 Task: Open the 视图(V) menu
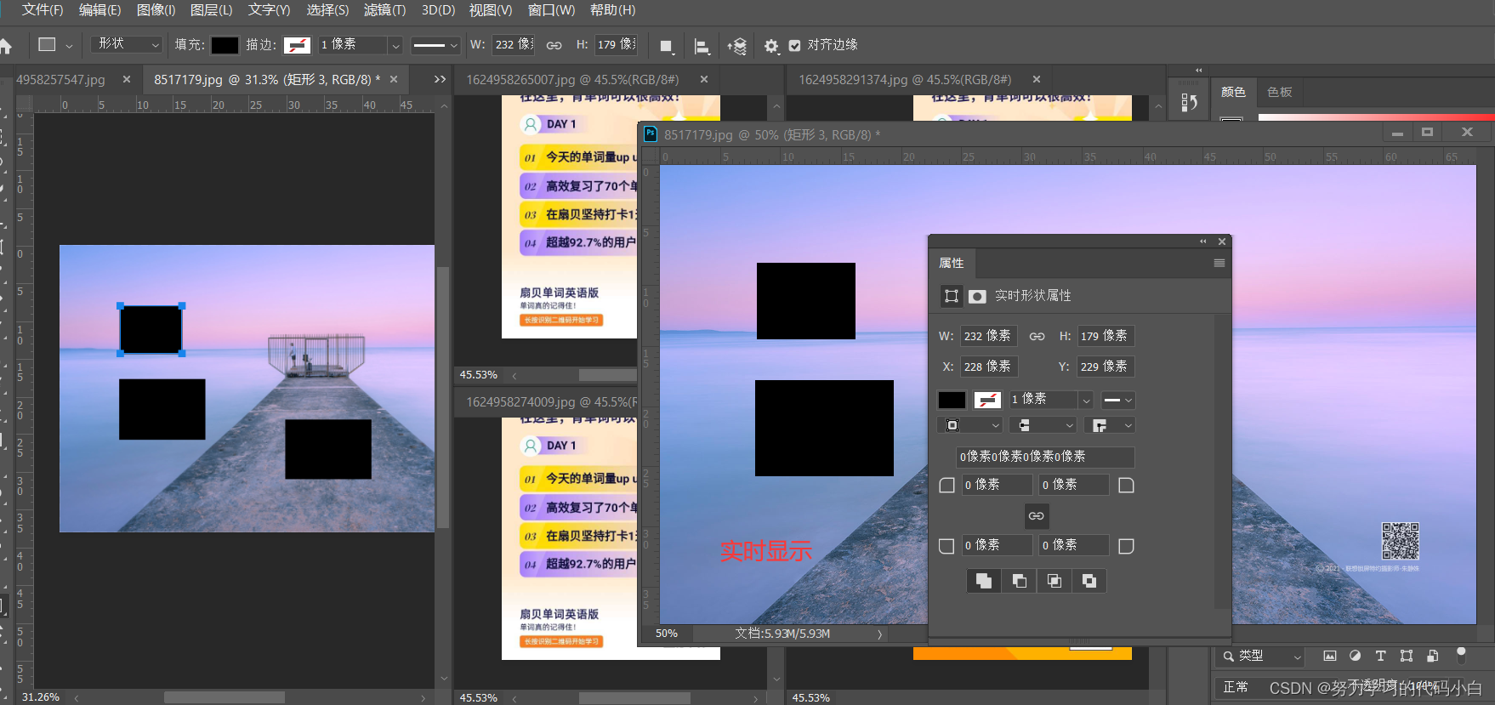click(x=491, y=10)
